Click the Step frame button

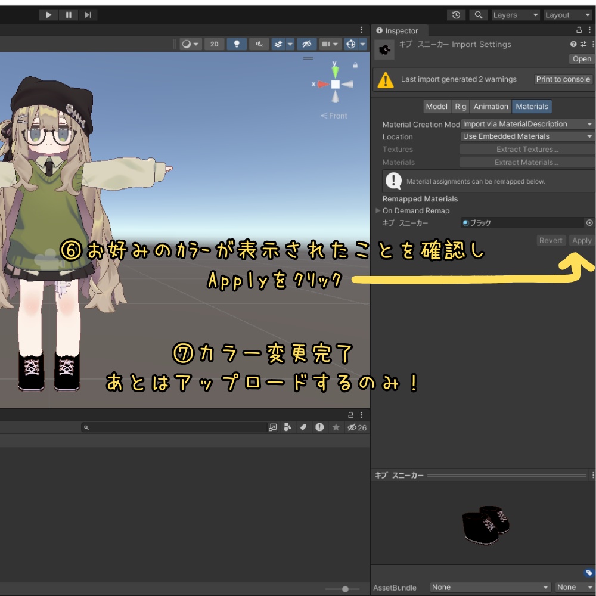pyautogui.click(x=88, y=15)
